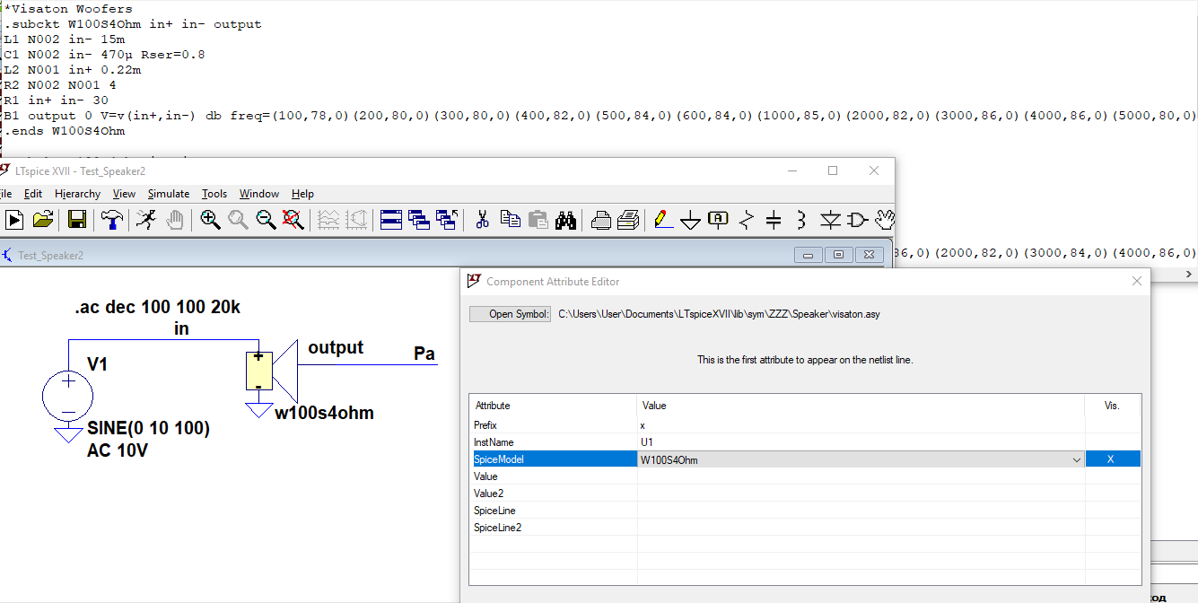Save the schematic with floppy icon
Screen dimensions: 1198x603
click(x=77, y=219)
